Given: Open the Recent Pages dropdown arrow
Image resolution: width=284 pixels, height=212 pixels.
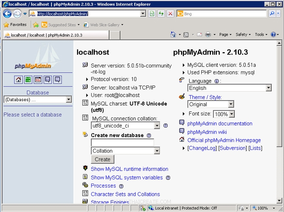Looking at the screenshot, I should coord(25,14).
